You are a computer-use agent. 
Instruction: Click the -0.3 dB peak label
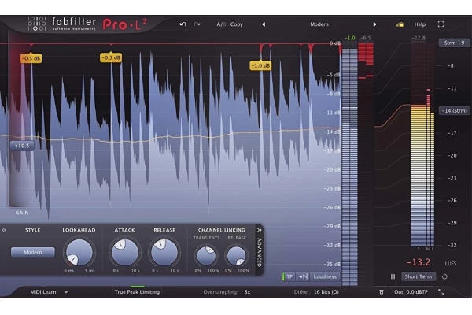coord(111,57)
